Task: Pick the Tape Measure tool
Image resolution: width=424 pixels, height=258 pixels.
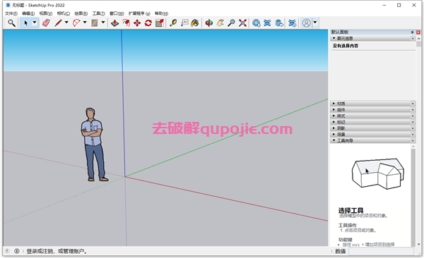Action: point(173,23)
